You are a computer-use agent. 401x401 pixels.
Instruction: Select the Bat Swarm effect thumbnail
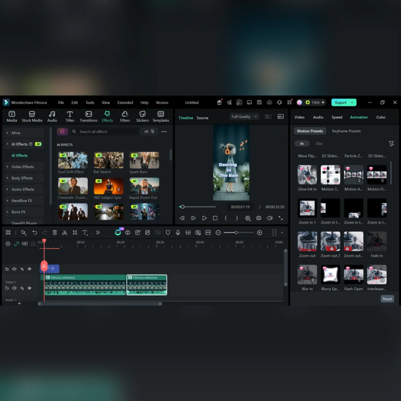click(x=108, y=160)
